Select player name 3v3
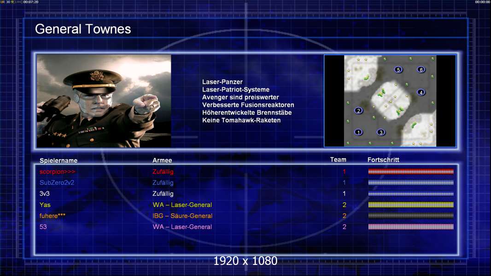 click(x=45, y=194)
